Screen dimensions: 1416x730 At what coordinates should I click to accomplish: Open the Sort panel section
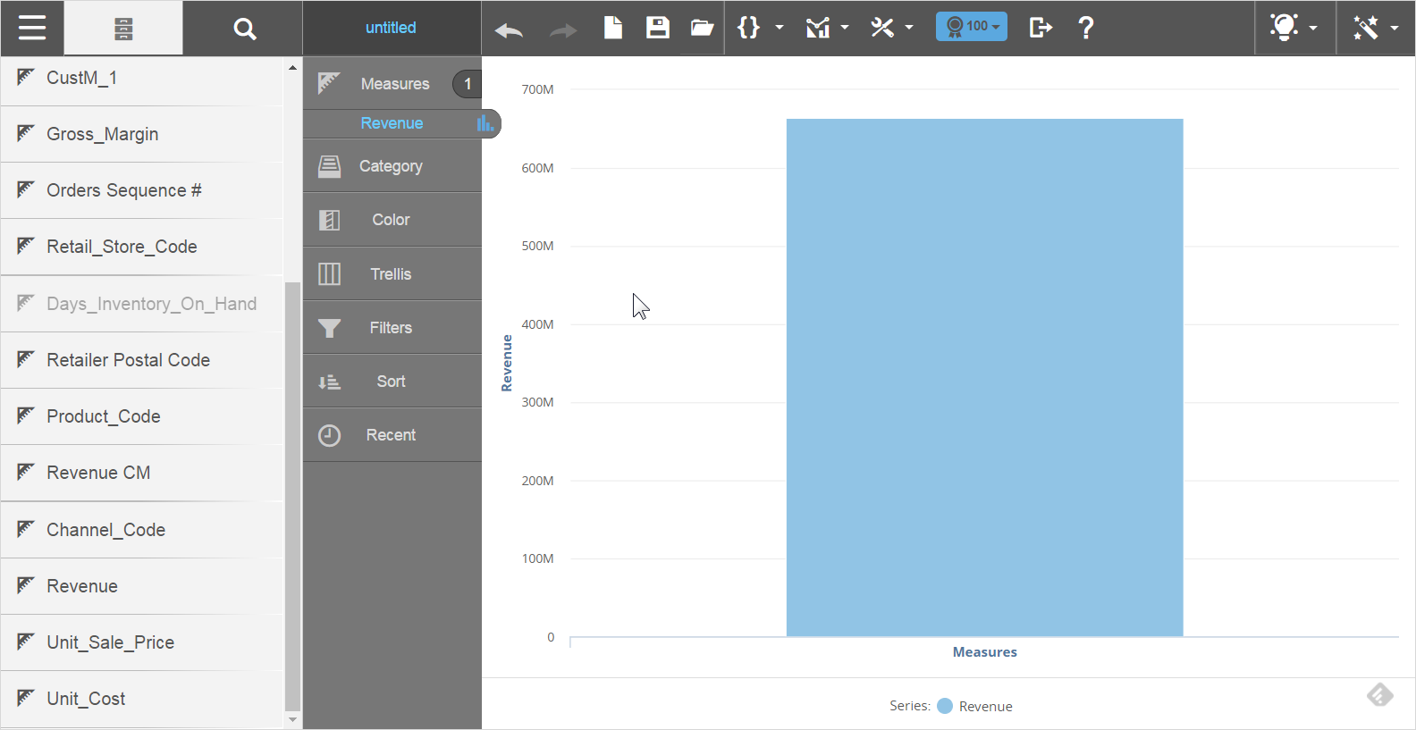pyautogui.click(x=392, y=382)
